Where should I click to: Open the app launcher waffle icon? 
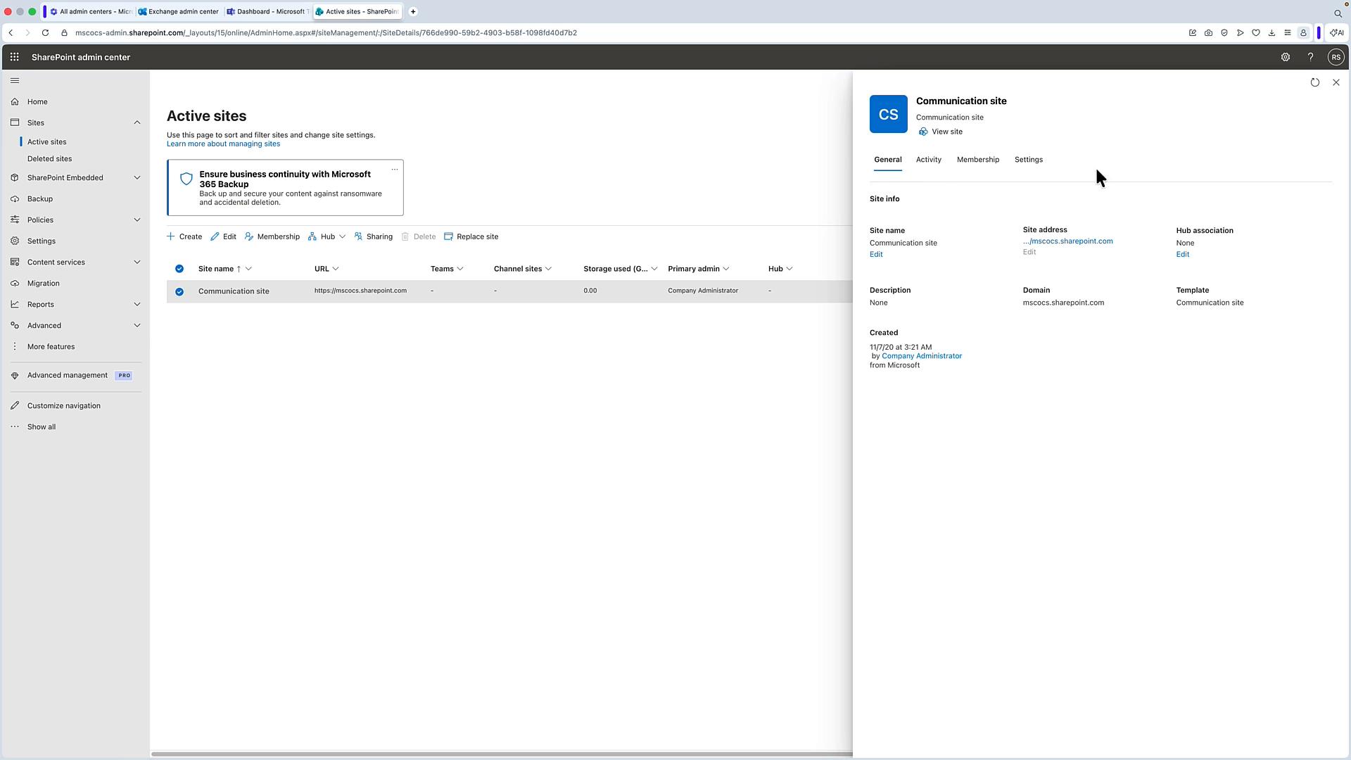[x=14, y=57]
